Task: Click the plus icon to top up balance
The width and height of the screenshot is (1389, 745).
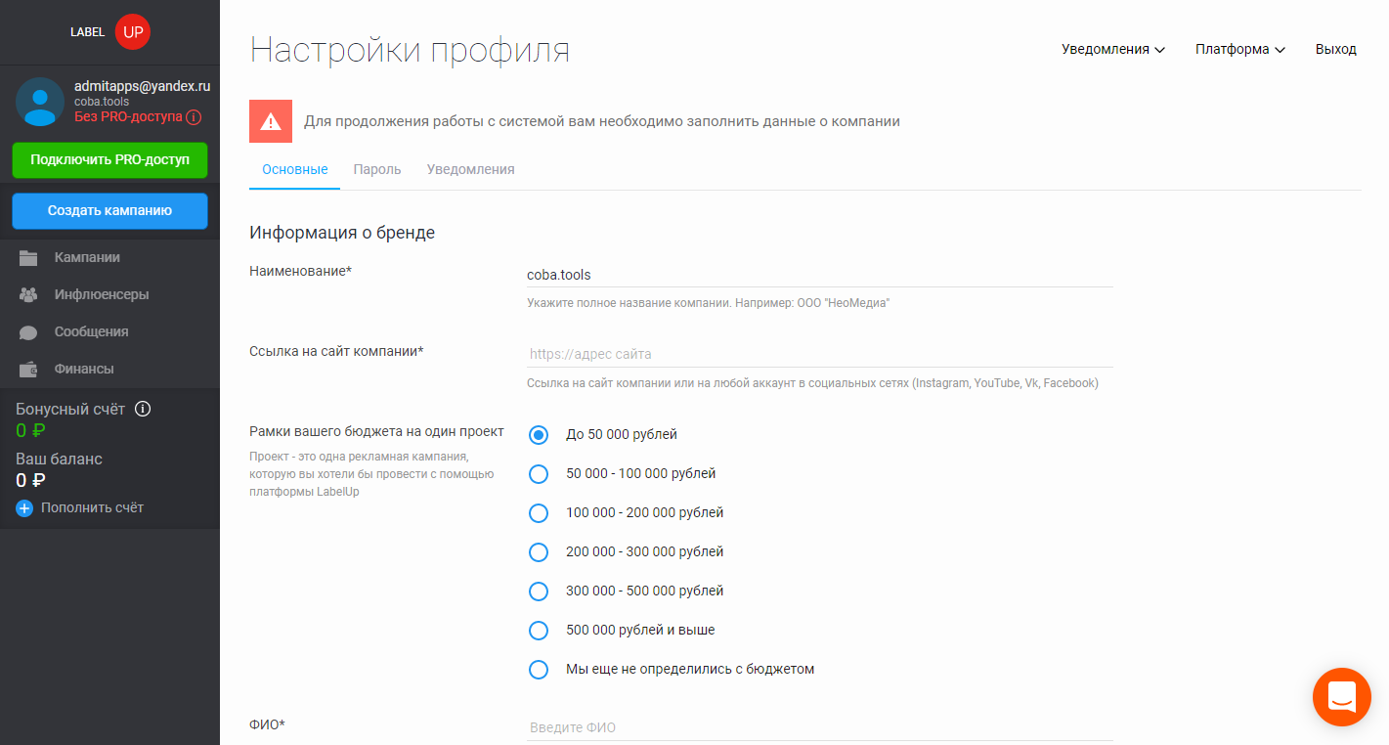Action: 23,507
